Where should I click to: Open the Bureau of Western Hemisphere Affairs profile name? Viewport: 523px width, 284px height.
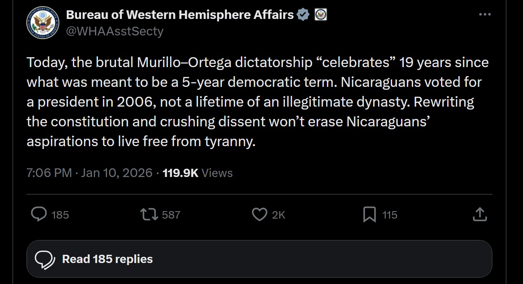click(x=180, y=15)
